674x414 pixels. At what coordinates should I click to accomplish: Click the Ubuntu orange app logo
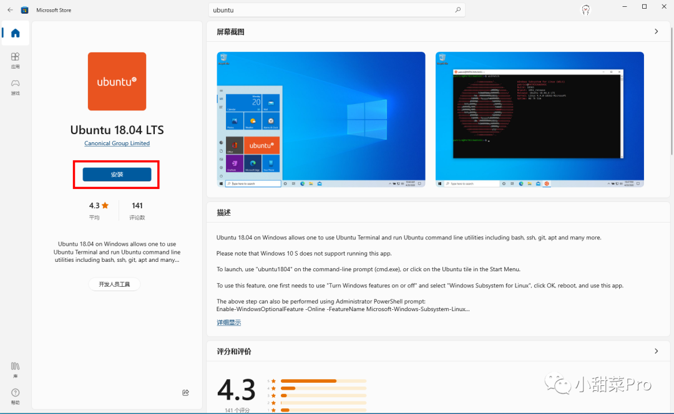click(x=117, y=81)
